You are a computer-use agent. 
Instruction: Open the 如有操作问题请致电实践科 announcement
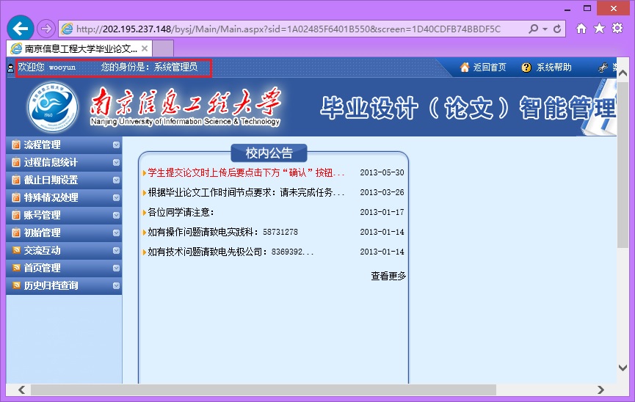click(222, 232)
